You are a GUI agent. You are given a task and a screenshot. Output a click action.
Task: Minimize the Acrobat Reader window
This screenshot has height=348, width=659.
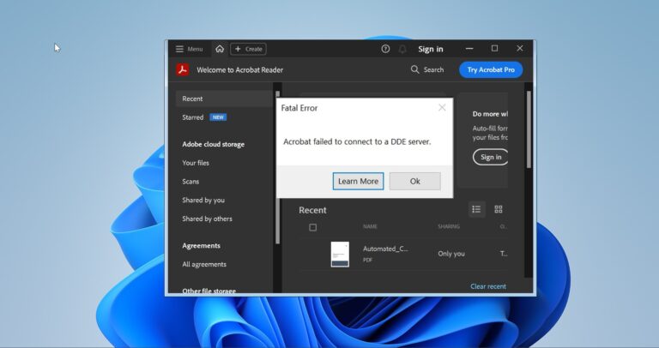(x=469, y=49)
